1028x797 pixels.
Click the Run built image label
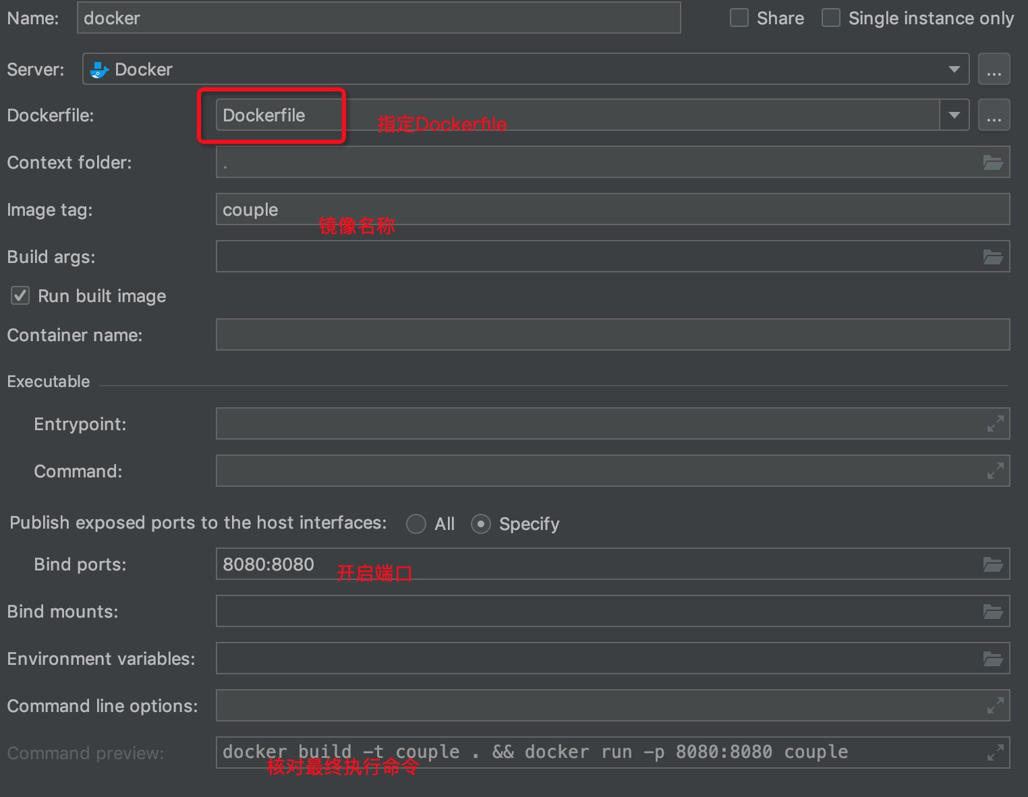coord(102,296)
